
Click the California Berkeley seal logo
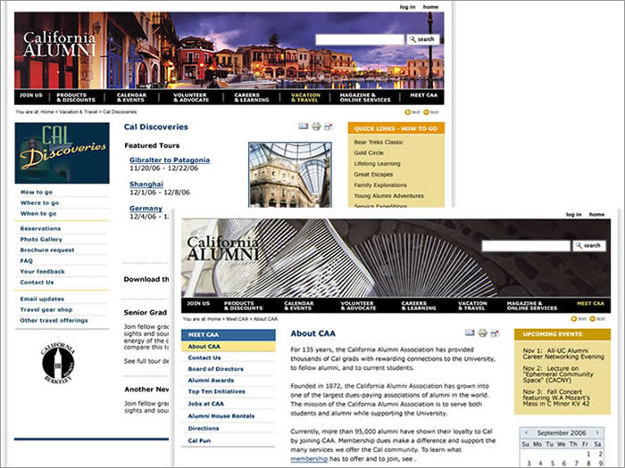click(58, 363)
